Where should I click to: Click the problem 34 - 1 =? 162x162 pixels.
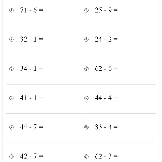(32, 68)
